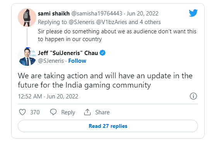Click the Reply text label
Image resolution: width=217 pixels, height=143 pixels.
pos(68,112)
